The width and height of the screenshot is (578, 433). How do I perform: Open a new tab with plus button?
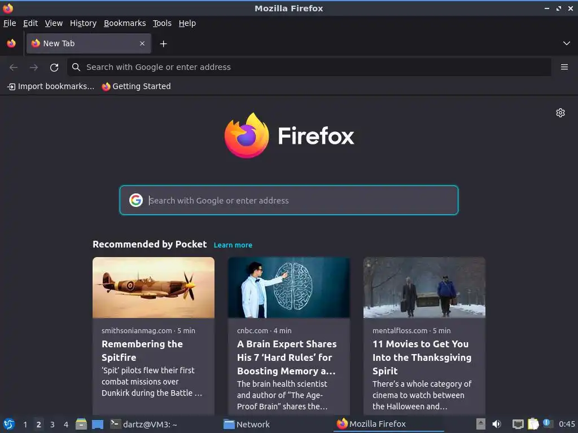click(163, 44)
